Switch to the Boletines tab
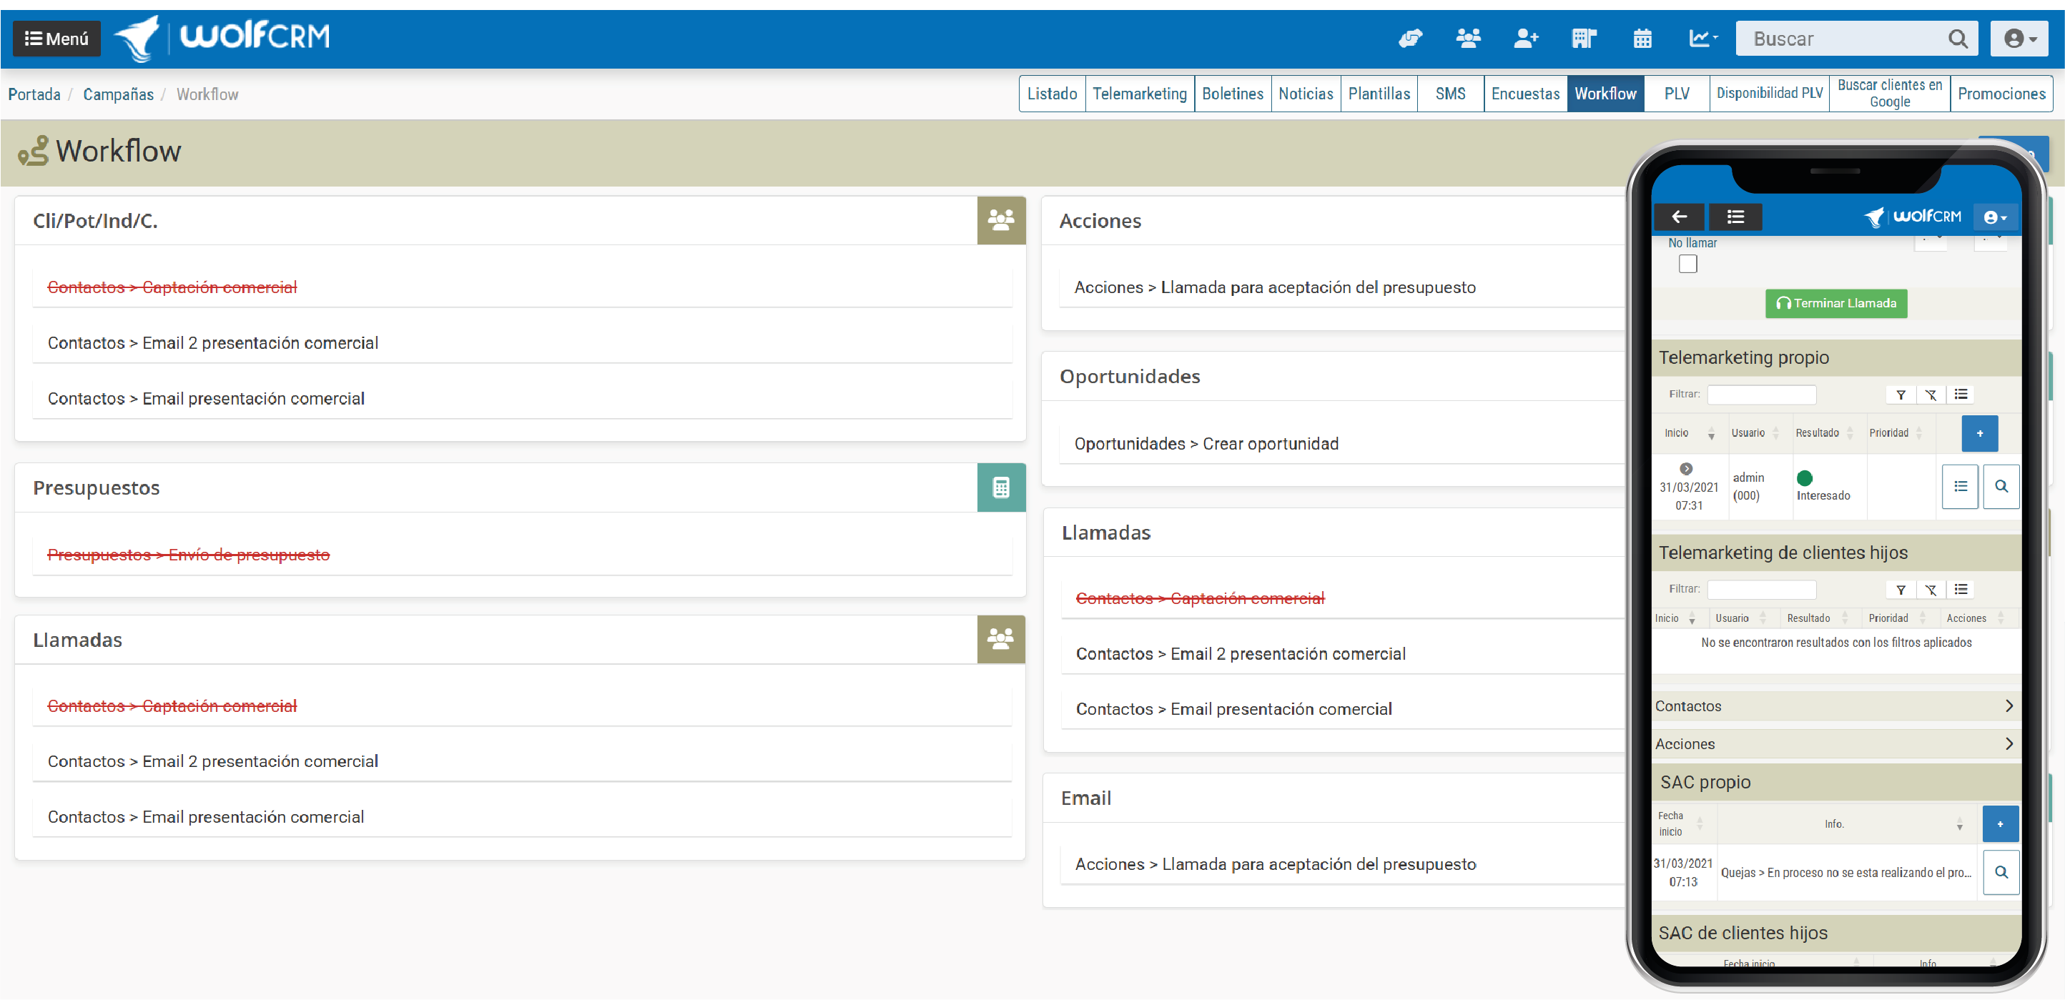The width and height of the screenshot is (2065, 1000). 1232,94
